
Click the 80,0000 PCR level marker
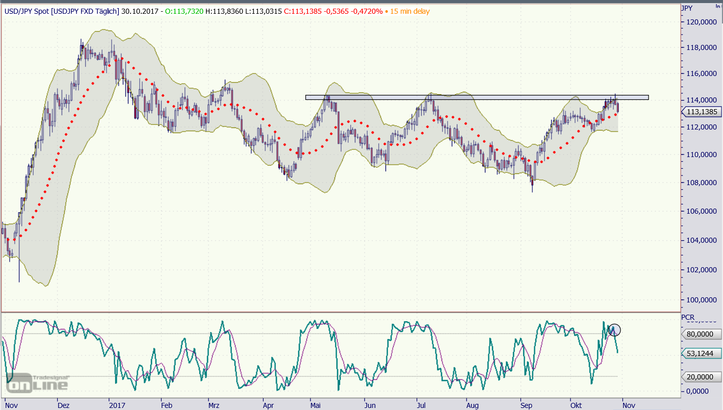pos(702,334)
